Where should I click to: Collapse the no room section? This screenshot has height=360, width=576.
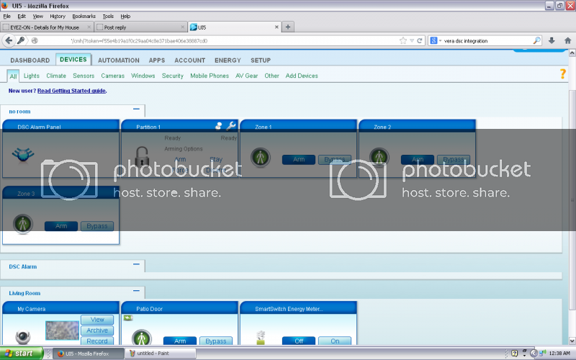pyautogui.click(x=136, y=109)
